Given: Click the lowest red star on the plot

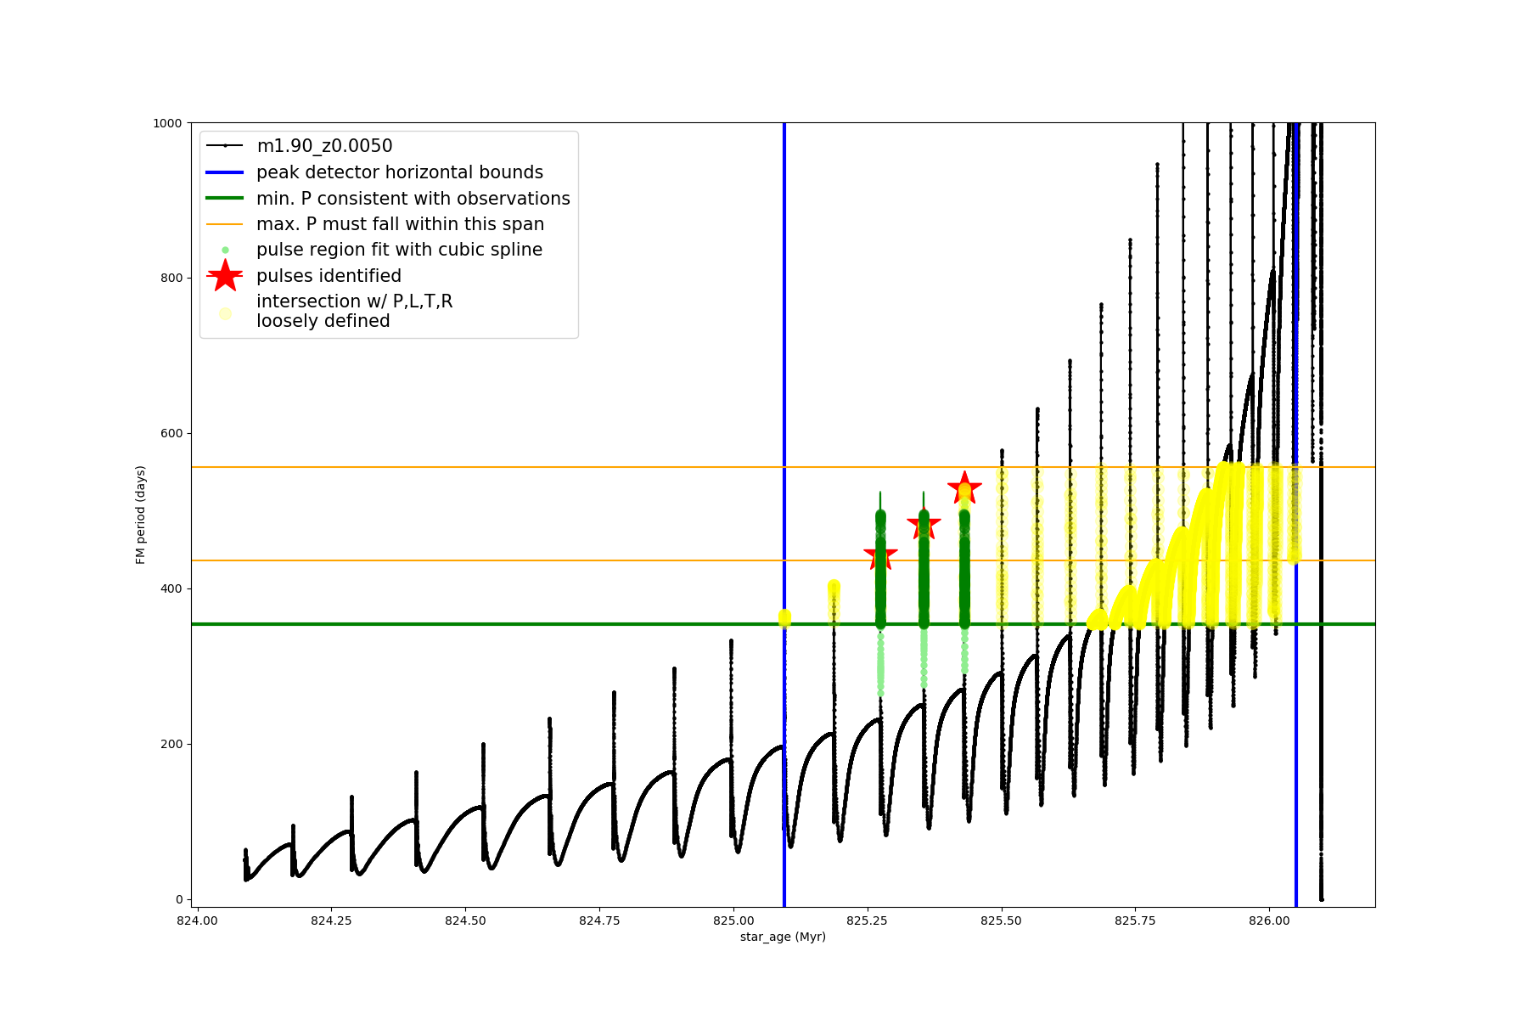Looking at the screenshot, I should 880,556.
